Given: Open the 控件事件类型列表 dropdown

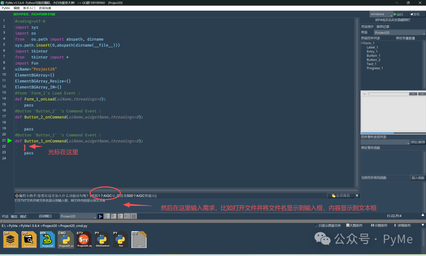Looking at the screenshot, I should [385, 142].
